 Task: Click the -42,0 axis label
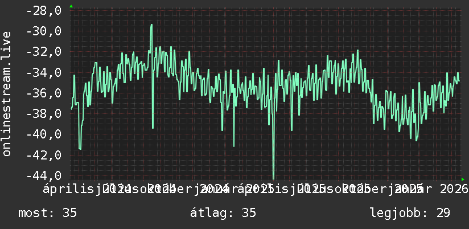[44, 155]
